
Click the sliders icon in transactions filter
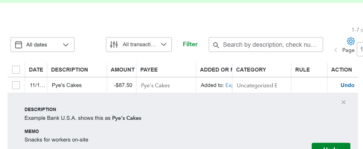(114, 45)
